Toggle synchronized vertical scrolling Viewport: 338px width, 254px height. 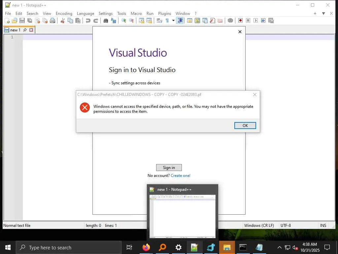pos(141,21)
